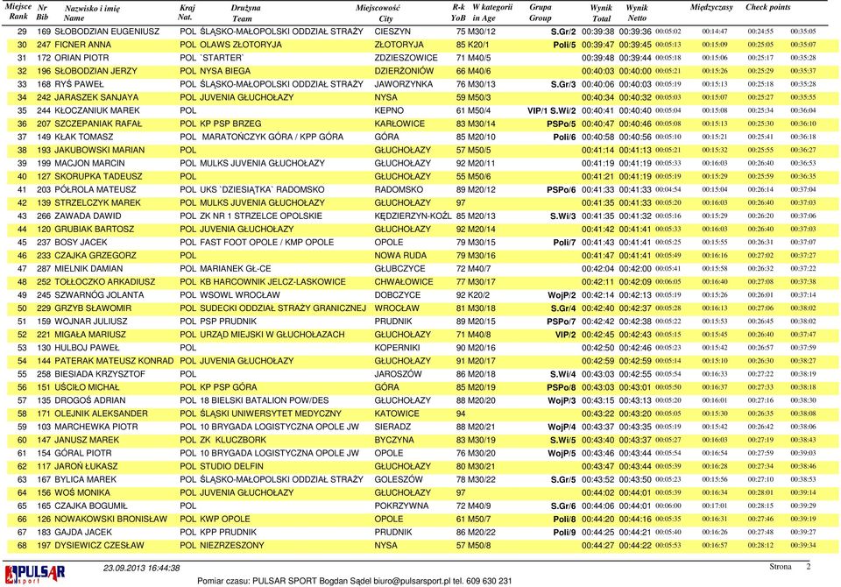Click name TOŁŁOCZKO ARKADIUSZ
This screenshot has height=587, width=841.
(104, 282)
